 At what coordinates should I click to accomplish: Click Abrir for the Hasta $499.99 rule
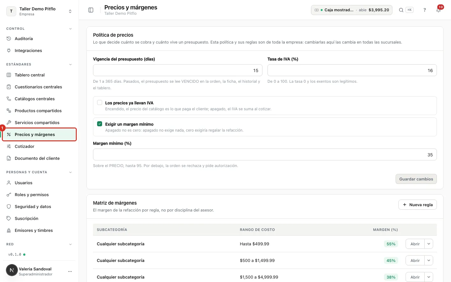click(x=415, y=244)
